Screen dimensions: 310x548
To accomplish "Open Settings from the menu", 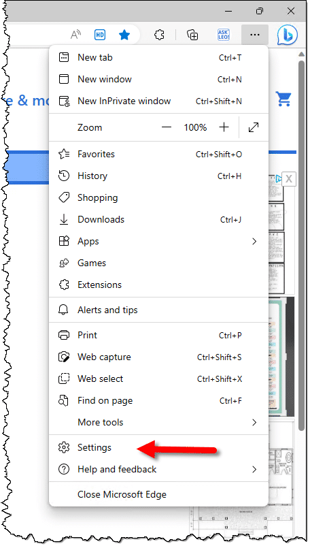I will (x=158, y=448).
